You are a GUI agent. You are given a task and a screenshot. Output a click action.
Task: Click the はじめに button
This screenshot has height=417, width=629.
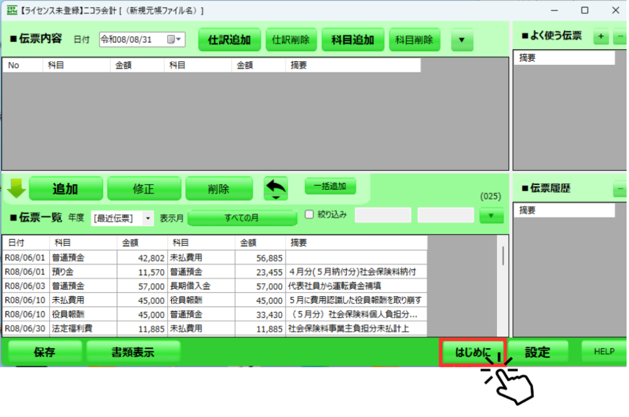(x=472, y=352)
